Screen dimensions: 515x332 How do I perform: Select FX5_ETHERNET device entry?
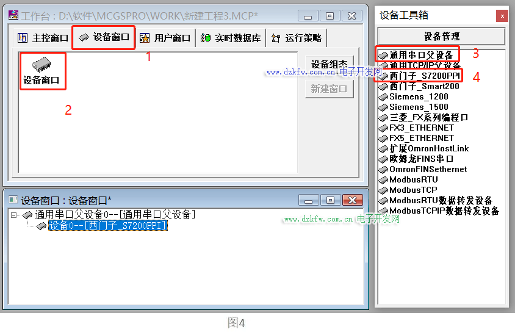tap(422, 139)
